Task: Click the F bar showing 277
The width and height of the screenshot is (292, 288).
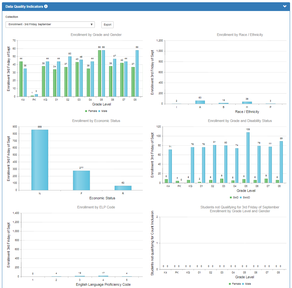Action: pos(81,180)
